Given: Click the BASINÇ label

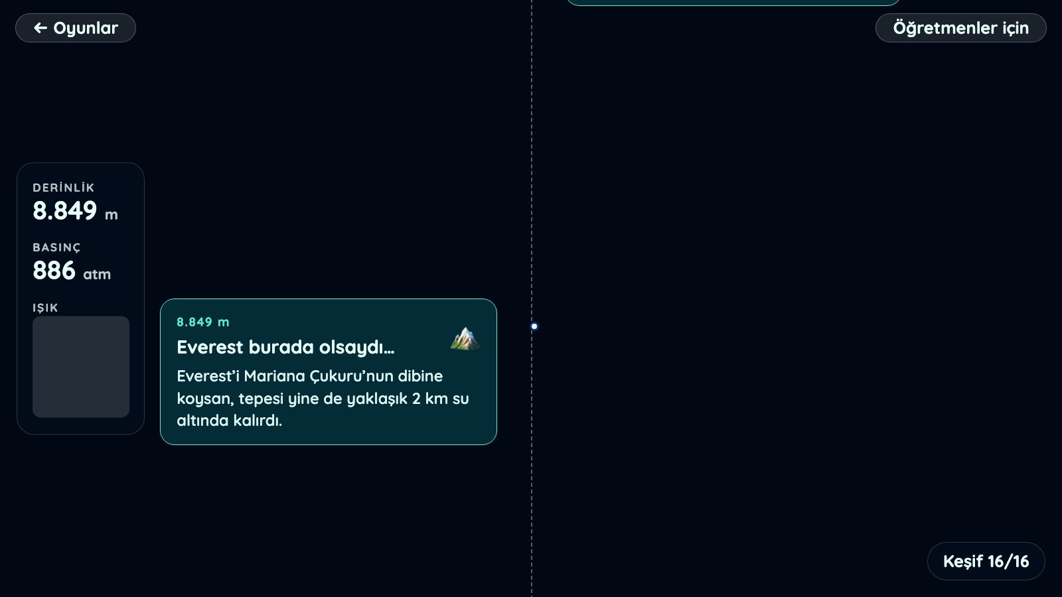Looking at the screenshot, I should [56, 247].
